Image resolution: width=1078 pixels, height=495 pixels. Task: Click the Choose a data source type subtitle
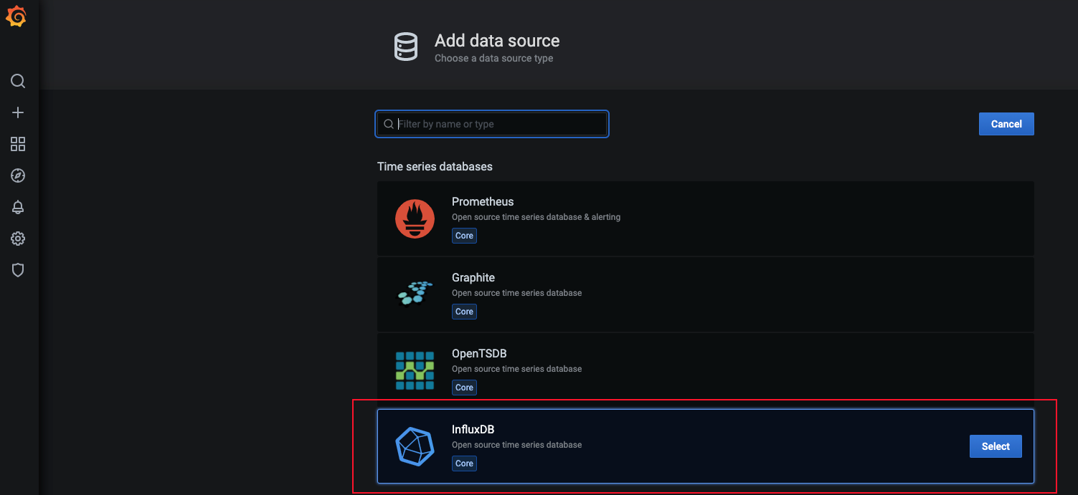pyautogui.click(x=493, y=58)
